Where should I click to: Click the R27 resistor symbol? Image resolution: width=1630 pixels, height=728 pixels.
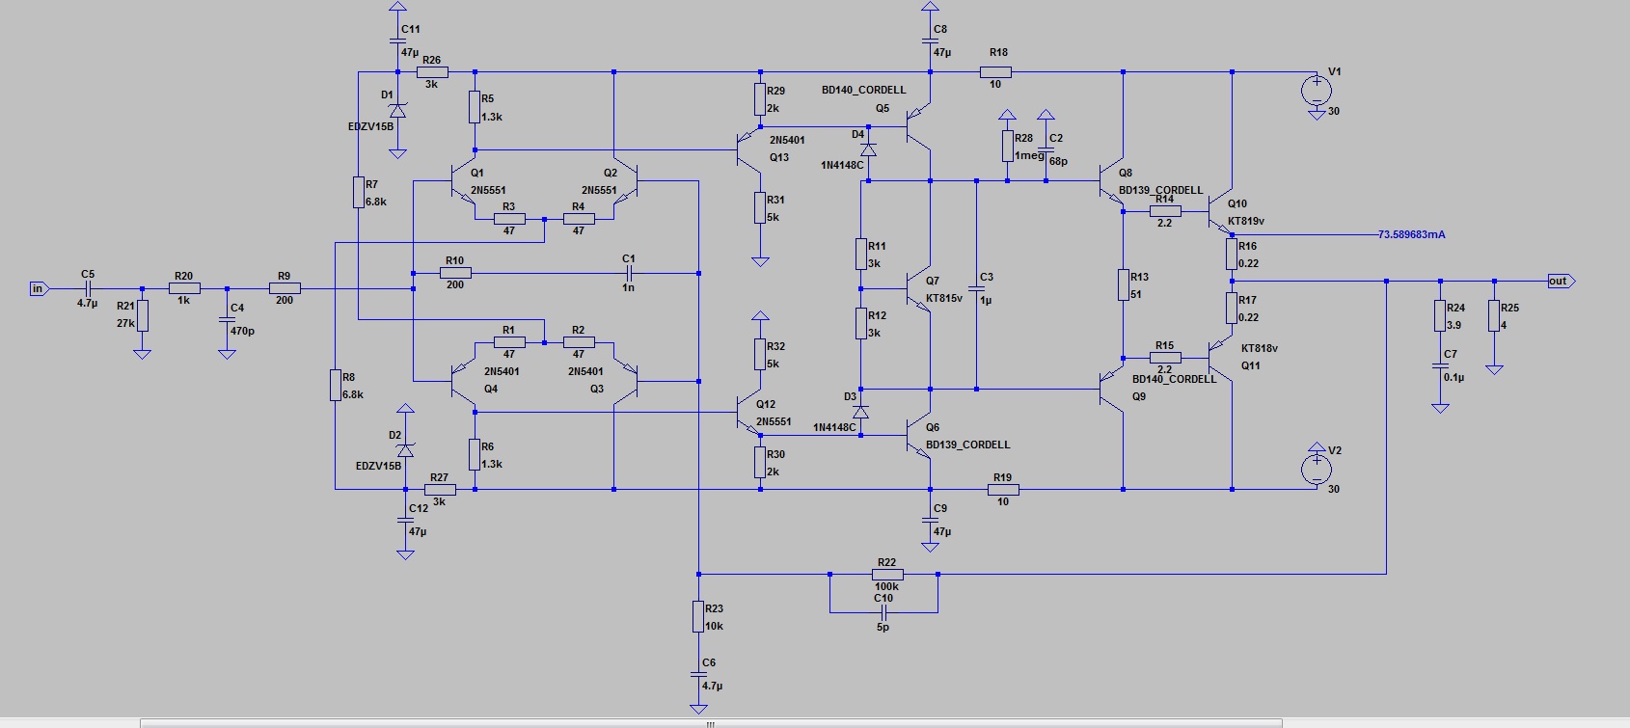[x=439, y=489]
